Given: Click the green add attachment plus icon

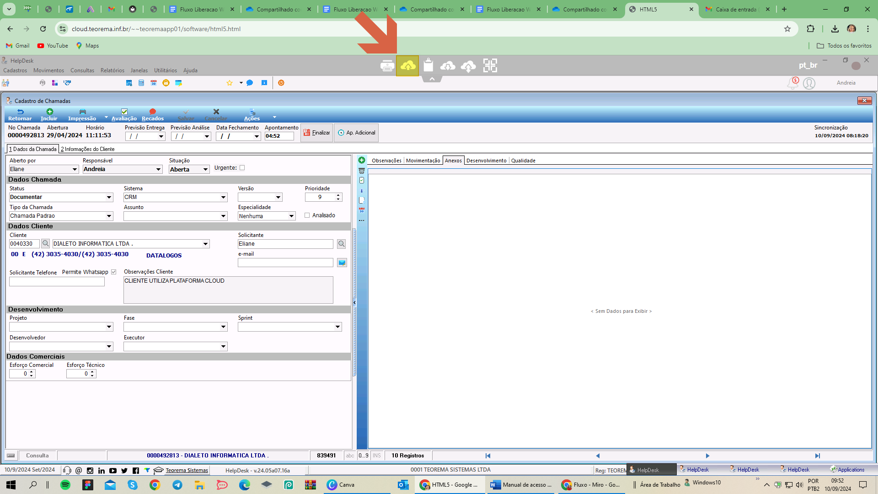Looking at the screenshot, I should click(362, 160).
